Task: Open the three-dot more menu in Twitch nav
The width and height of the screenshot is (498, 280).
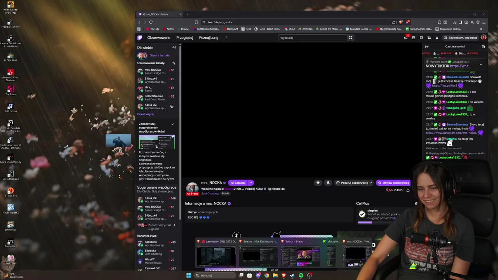Action: pos(226,38)
